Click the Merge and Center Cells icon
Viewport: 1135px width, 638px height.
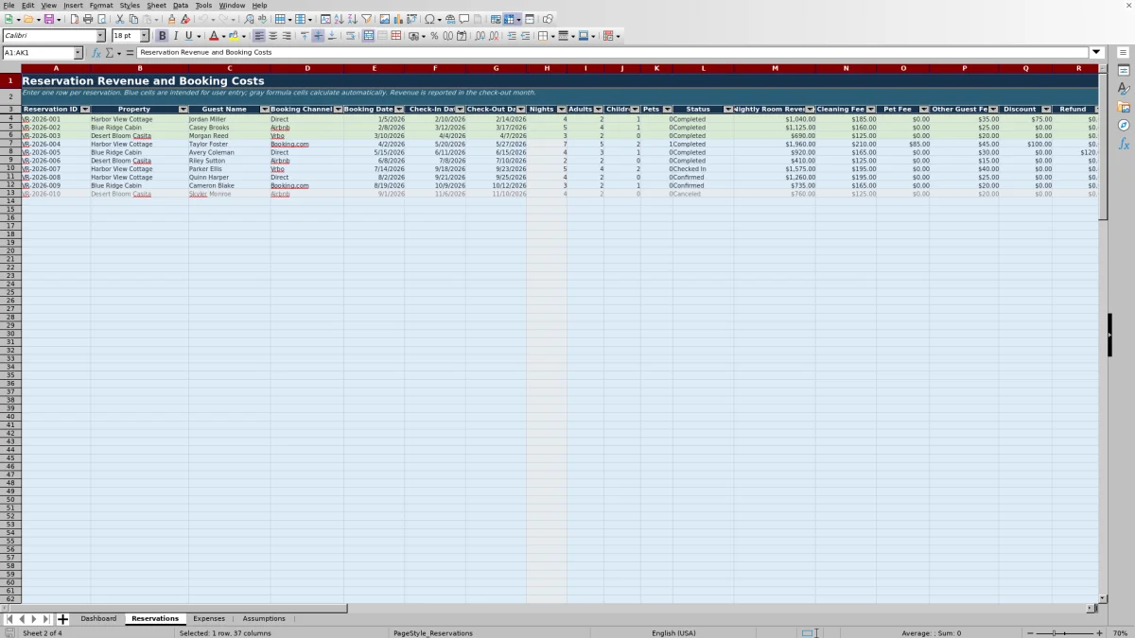368,36
